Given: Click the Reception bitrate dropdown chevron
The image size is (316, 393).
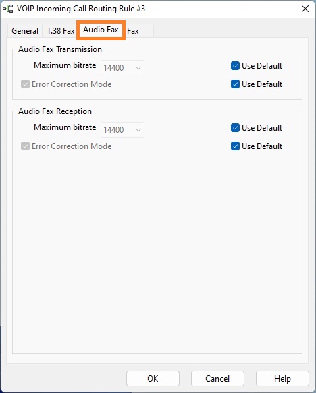Looking at the screenshot, I should [138, 130].
